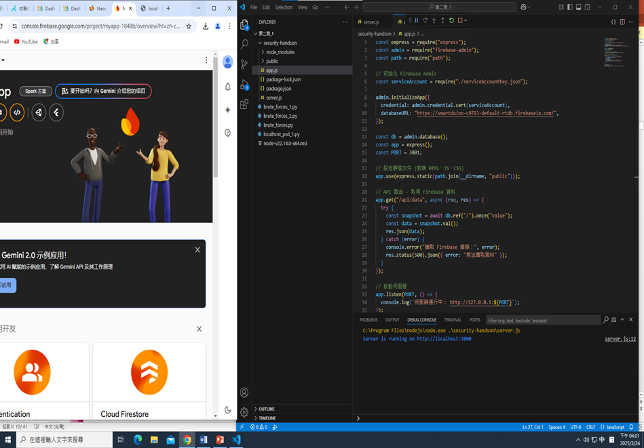Restart the debug session with green arrow
Image resolution: width=644 pixels, height=448 pixels.
click(x=451, y=21)
